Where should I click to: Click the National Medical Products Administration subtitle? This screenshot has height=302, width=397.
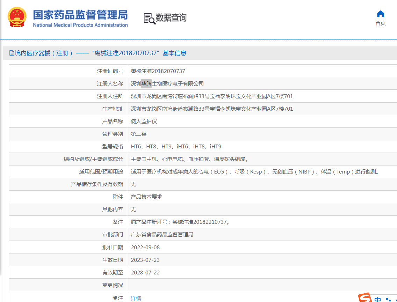tap(80, 25)
